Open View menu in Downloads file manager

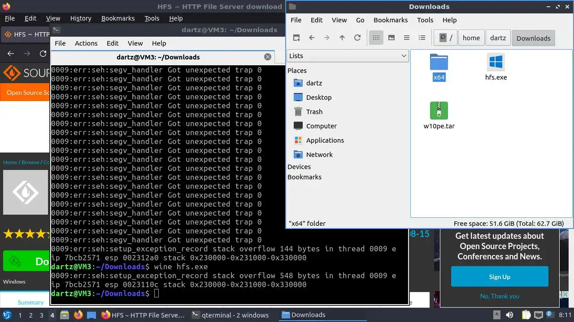(x=339, y=20)
